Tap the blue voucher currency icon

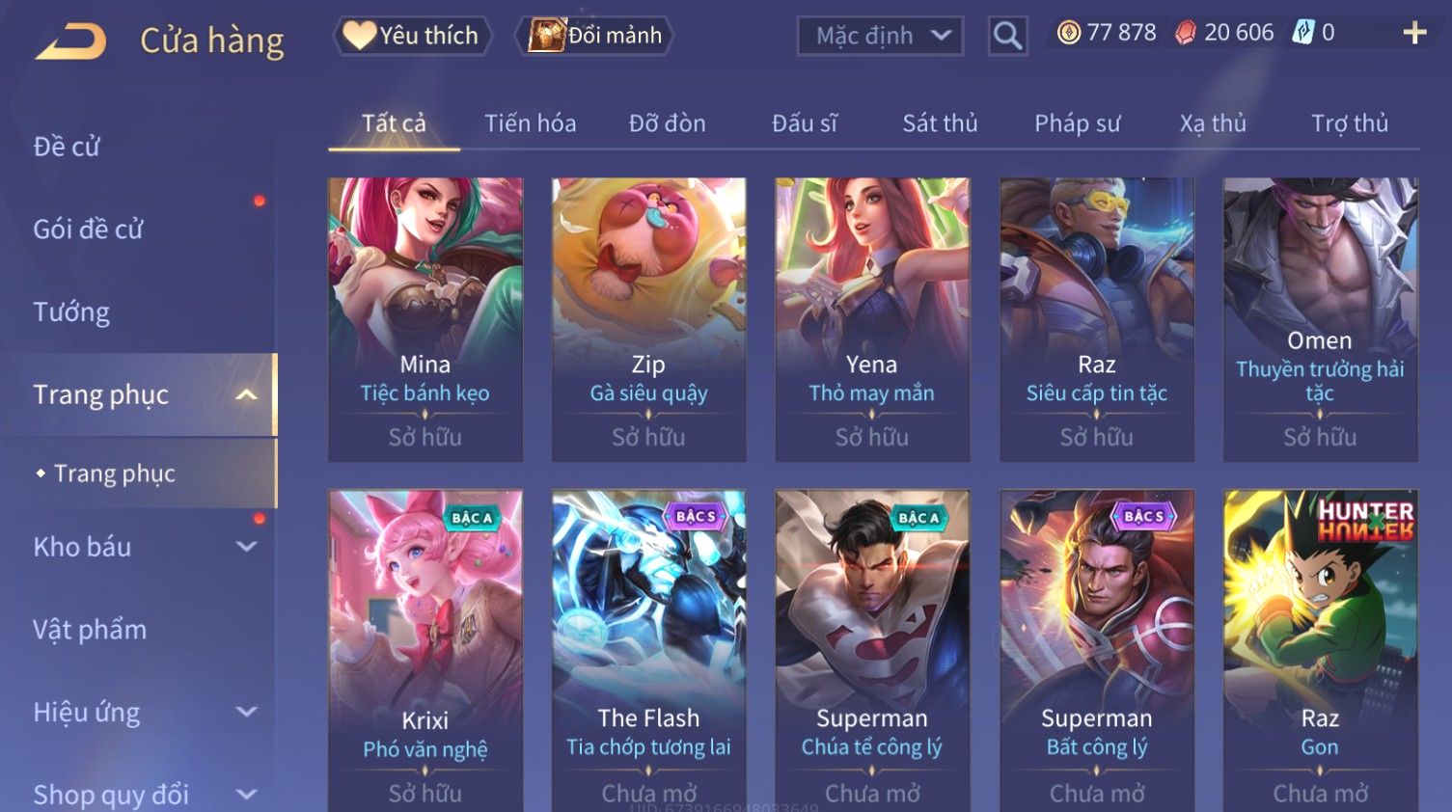click(x=1303, y=33)
